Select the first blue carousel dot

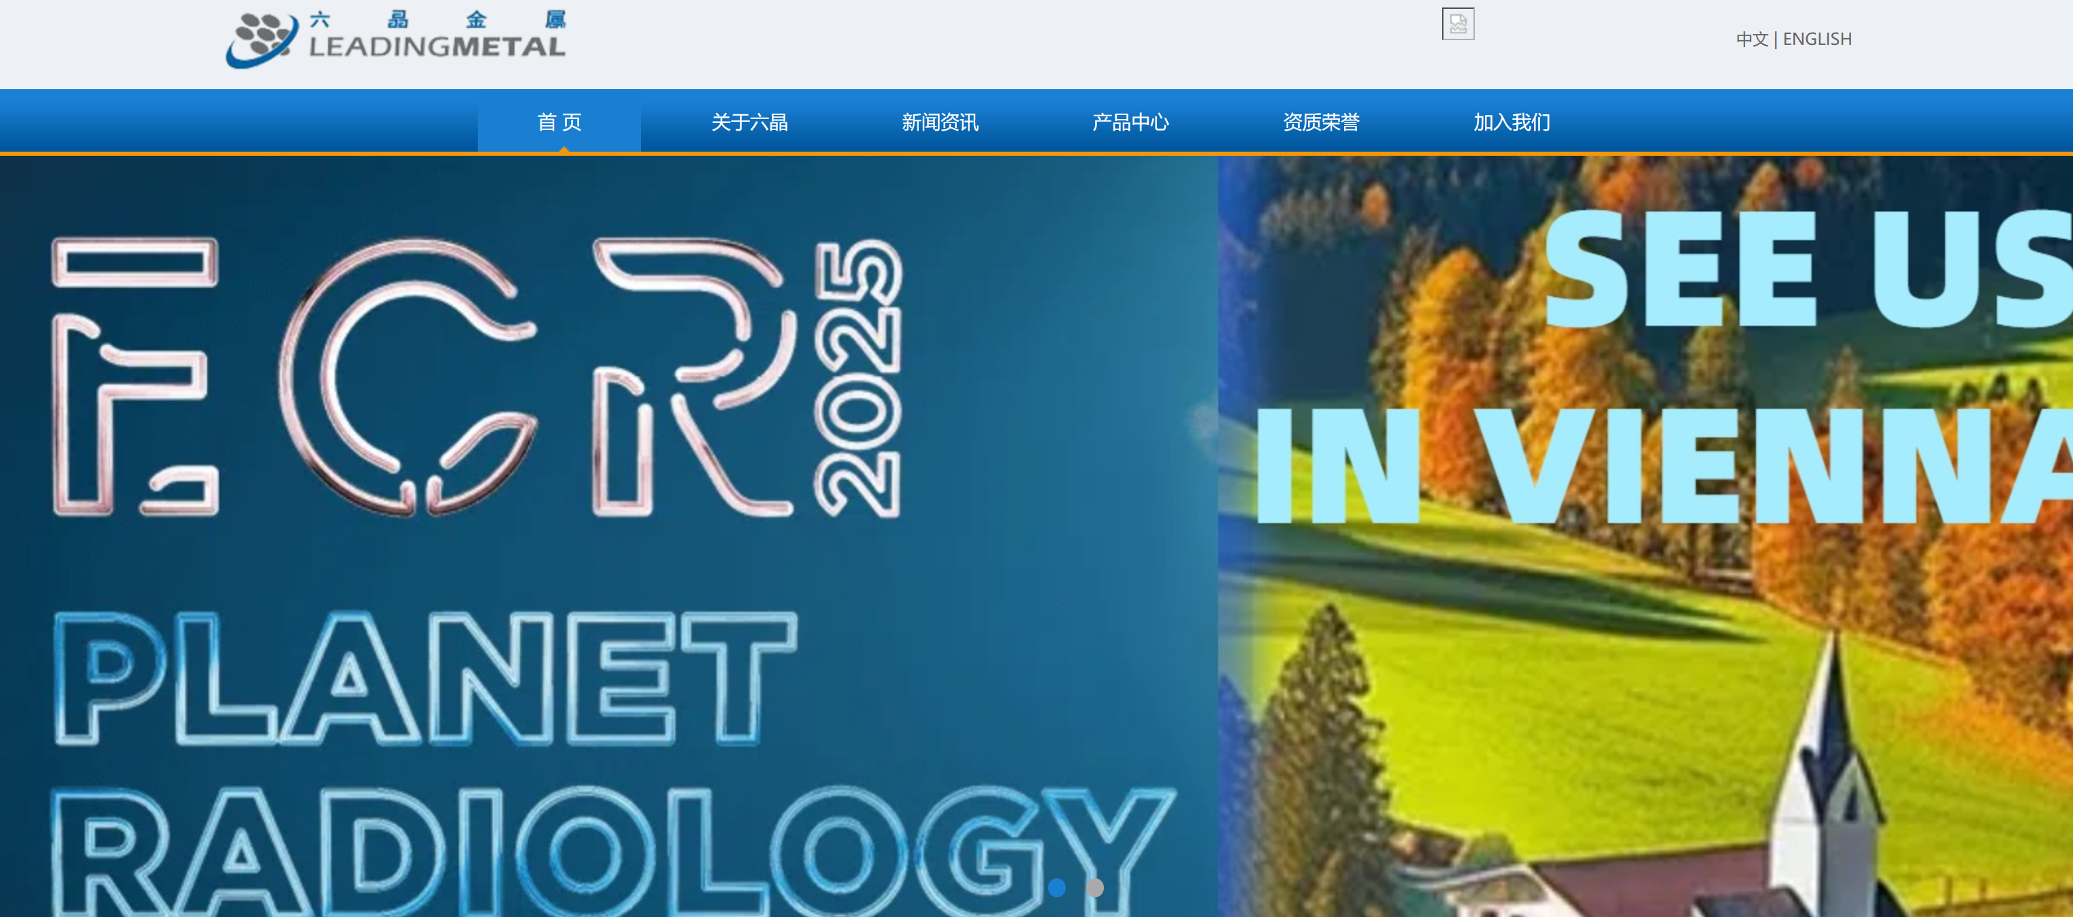(x=1057, y=887)
